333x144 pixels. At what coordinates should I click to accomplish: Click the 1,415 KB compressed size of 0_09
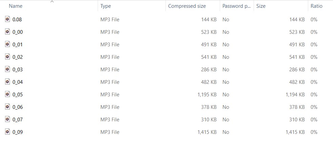tap(207, 132)
